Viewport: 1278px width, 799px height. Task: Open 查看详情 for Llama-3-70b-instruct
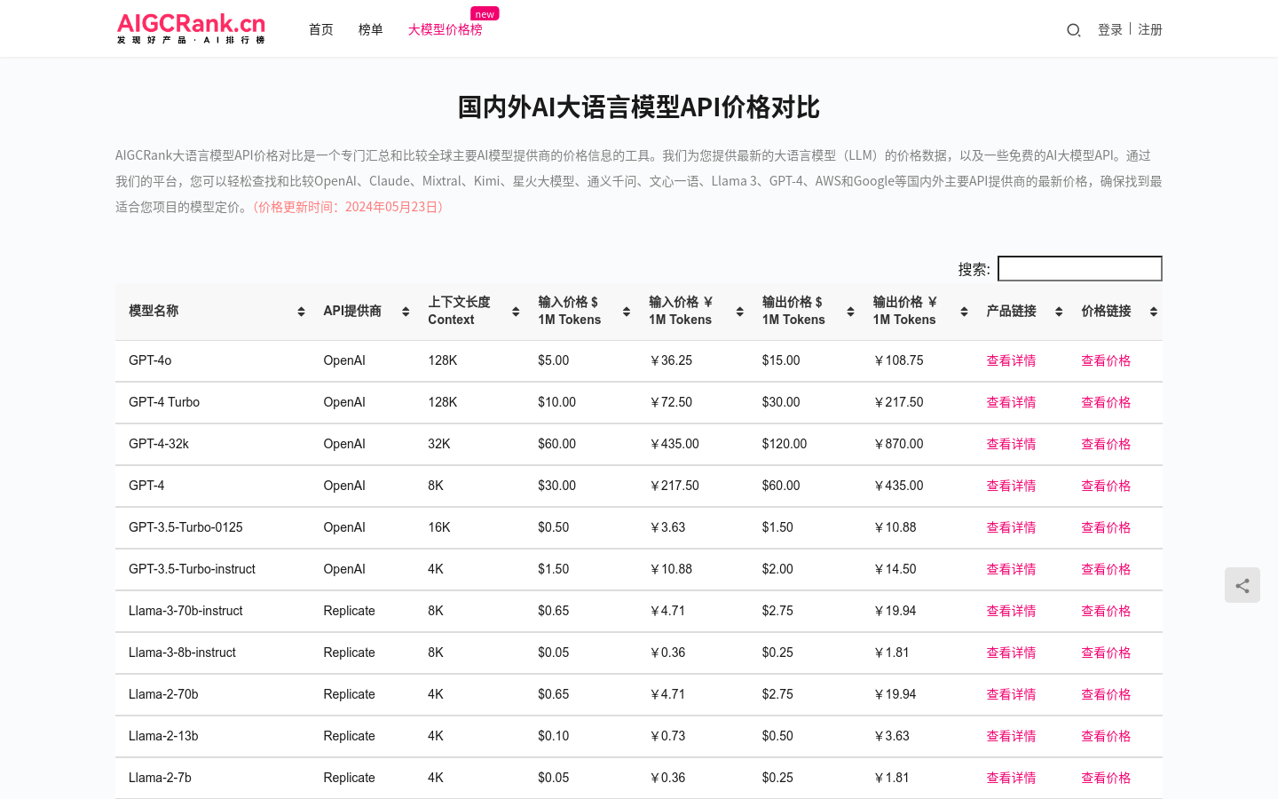1011,611
